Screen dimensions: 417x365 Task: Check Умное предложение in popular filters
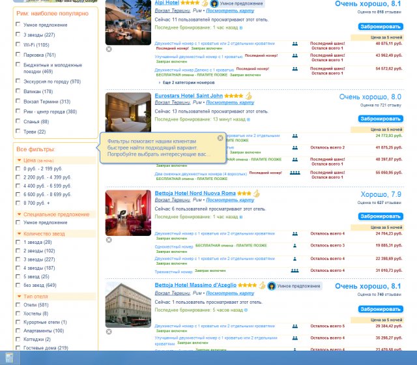pyautogui.click(x=18, y=24)
